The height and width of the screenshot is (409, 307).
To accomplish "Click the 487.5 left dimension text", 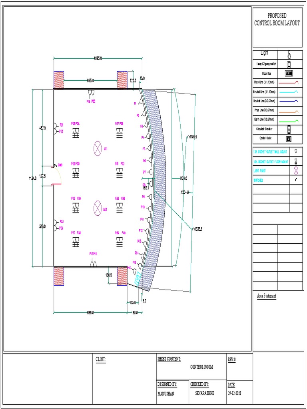I will [42, 128].
